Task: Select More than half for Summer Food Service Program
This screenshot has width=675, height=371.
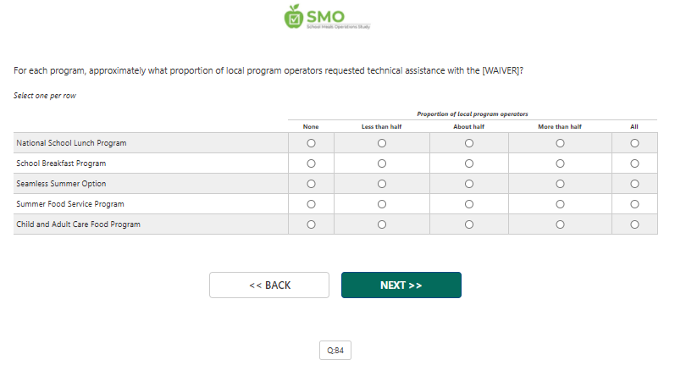Action: click(x=560, y=204)
